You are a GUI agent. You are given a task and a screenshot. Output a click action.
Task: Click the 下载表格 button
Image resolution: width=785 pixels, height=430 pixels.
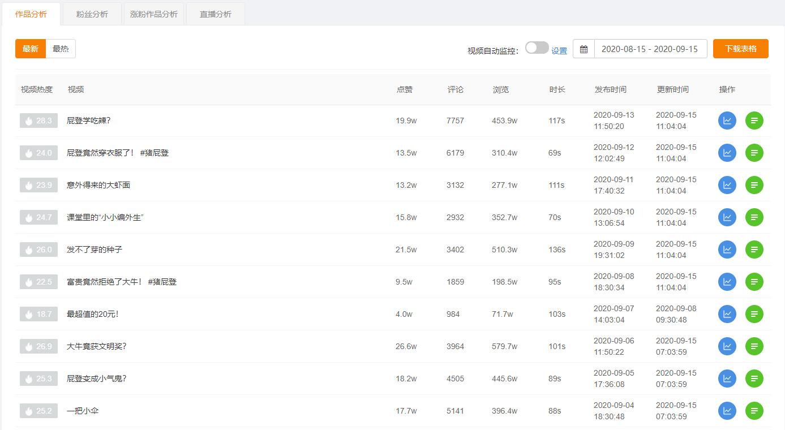point(740,49)
